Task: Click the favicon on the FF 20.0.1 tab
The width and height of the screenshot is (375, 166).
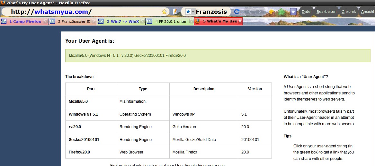Action: (x=149, y=22)
